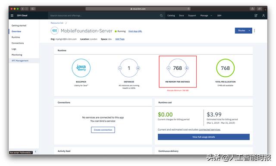Image resolution: width=276 pixels, height=166 pixels.
Task: Expand the Routes dropdown arrow
Action: pyautogui.click(x=249, y=31)
